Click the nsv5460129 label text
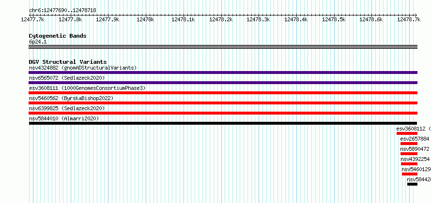Viewport: 431px width, 203px height. 416,169
